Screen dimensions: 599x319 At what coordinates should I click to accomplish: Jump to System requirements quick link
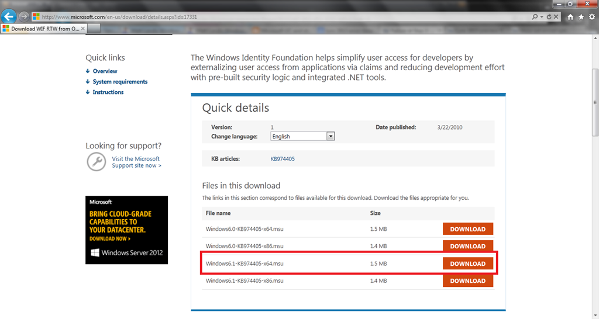[x=120, y=82]
